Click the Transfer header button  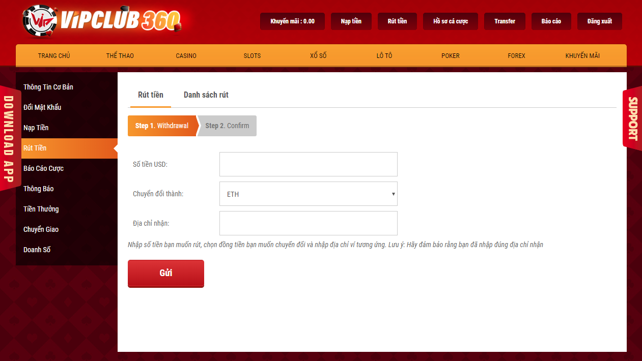tap(505, 21)
